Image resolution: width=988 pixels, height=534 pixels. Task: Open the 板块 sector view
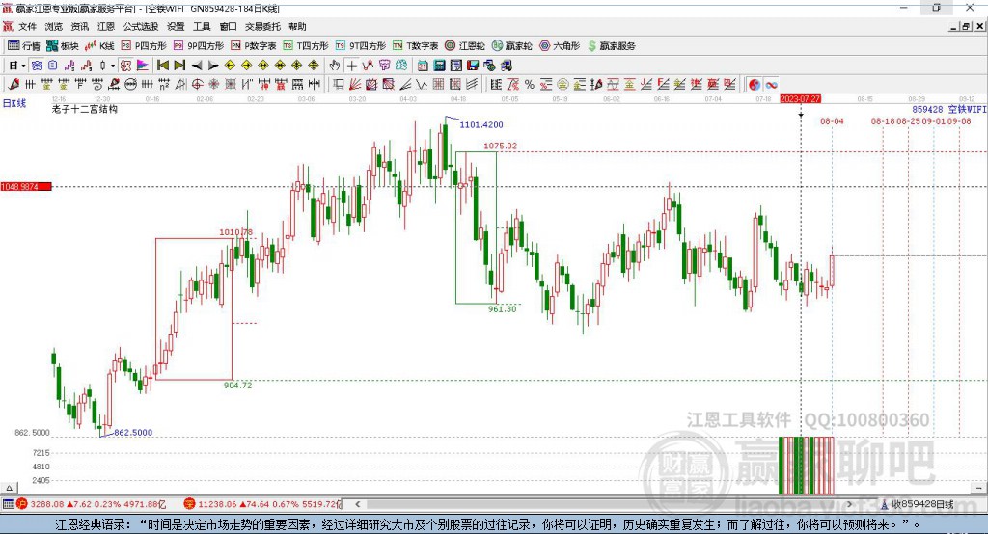coord(63,46)
